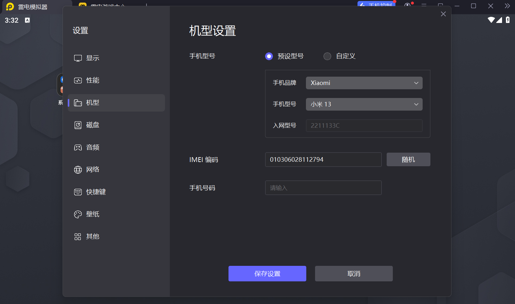Click the 雷电模拟器 window title text
The width and height of the screenshot is (515, 304).
click(x=33, y=7)
